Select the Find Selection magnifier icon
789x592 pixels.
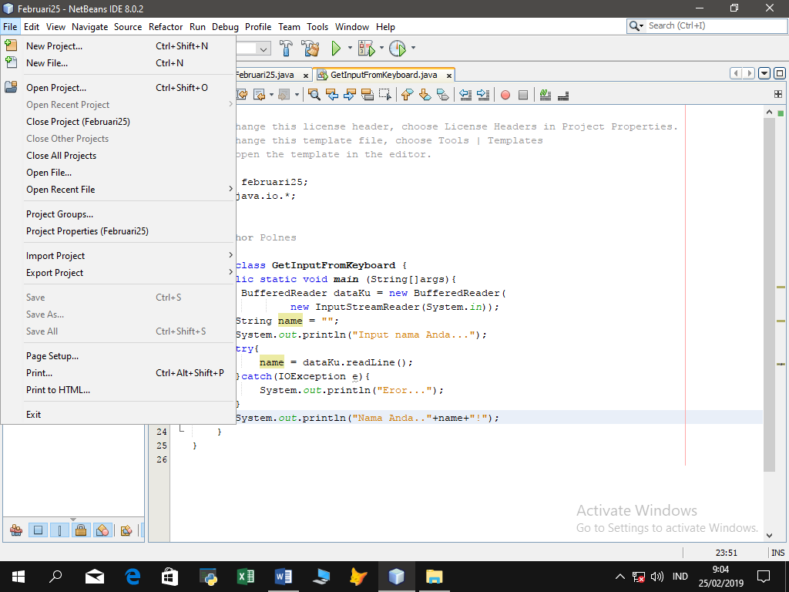click(314, 94)
